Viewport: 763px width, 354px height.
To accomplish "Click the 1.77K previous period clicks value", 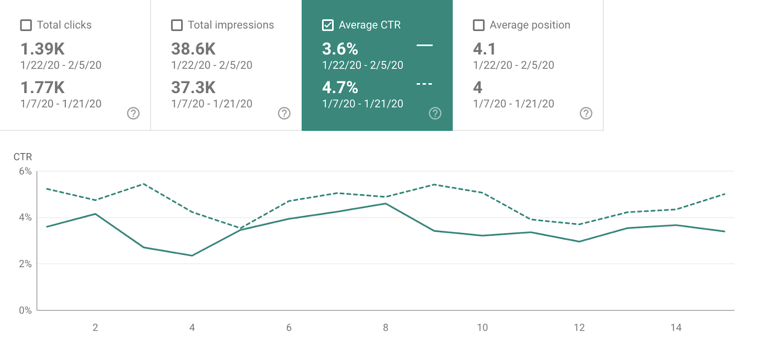I will (x=42, y=87).
